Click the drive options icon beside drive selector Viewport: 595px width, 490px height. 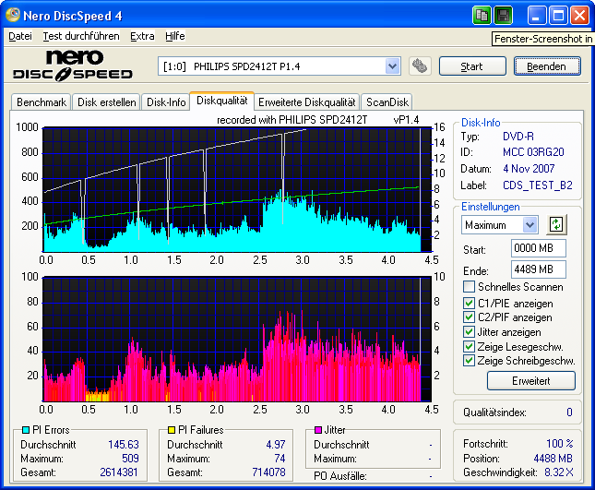coord(420,66)
